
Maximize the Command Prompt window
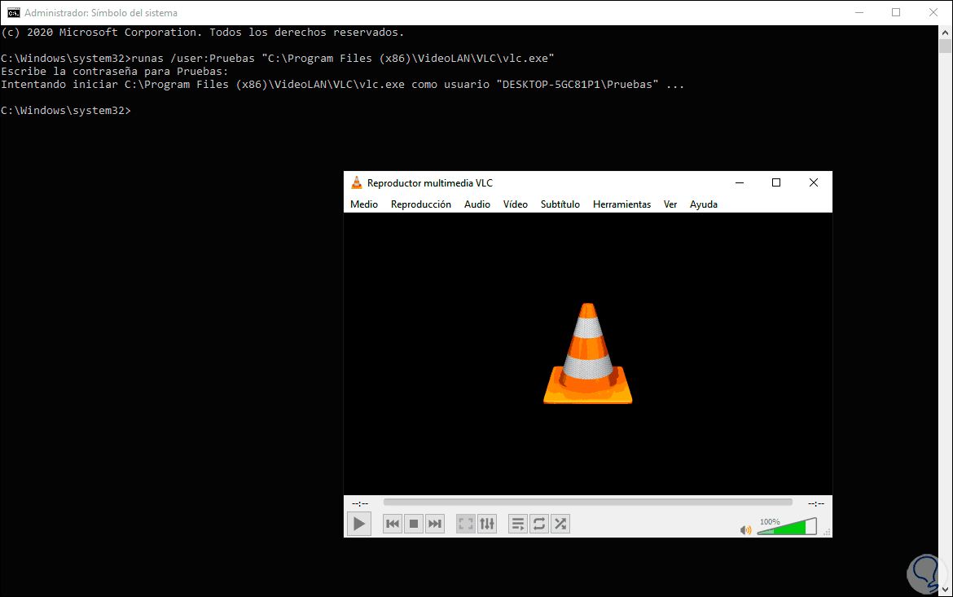point(896,13)
